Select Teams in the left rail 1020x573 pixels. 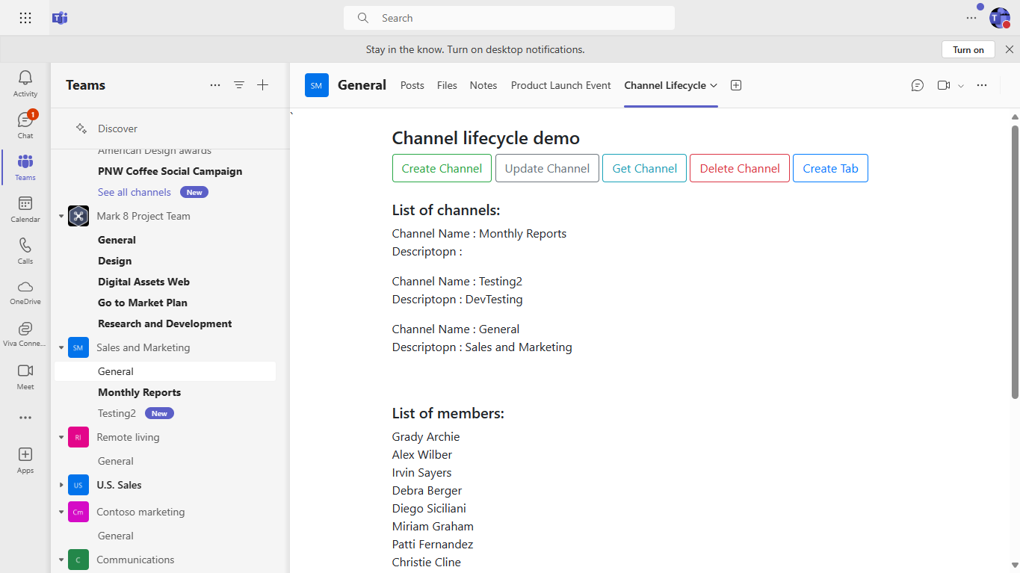pyautogui.click(x=25, y=167)
